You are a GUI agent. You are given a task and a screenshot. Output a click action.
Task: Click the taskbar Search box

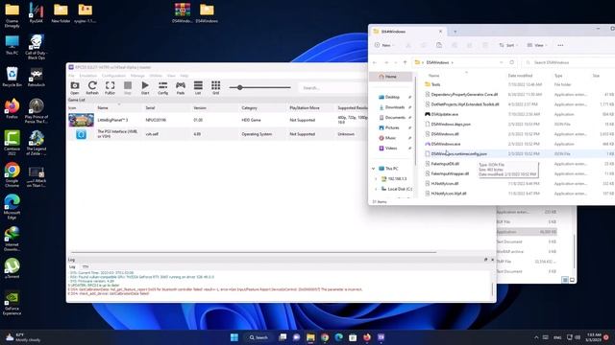tap(258, 337)
